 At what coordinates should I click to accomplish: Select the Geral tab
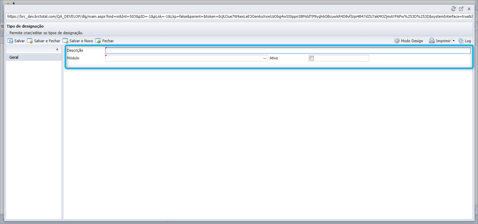(x=34, y=57)
